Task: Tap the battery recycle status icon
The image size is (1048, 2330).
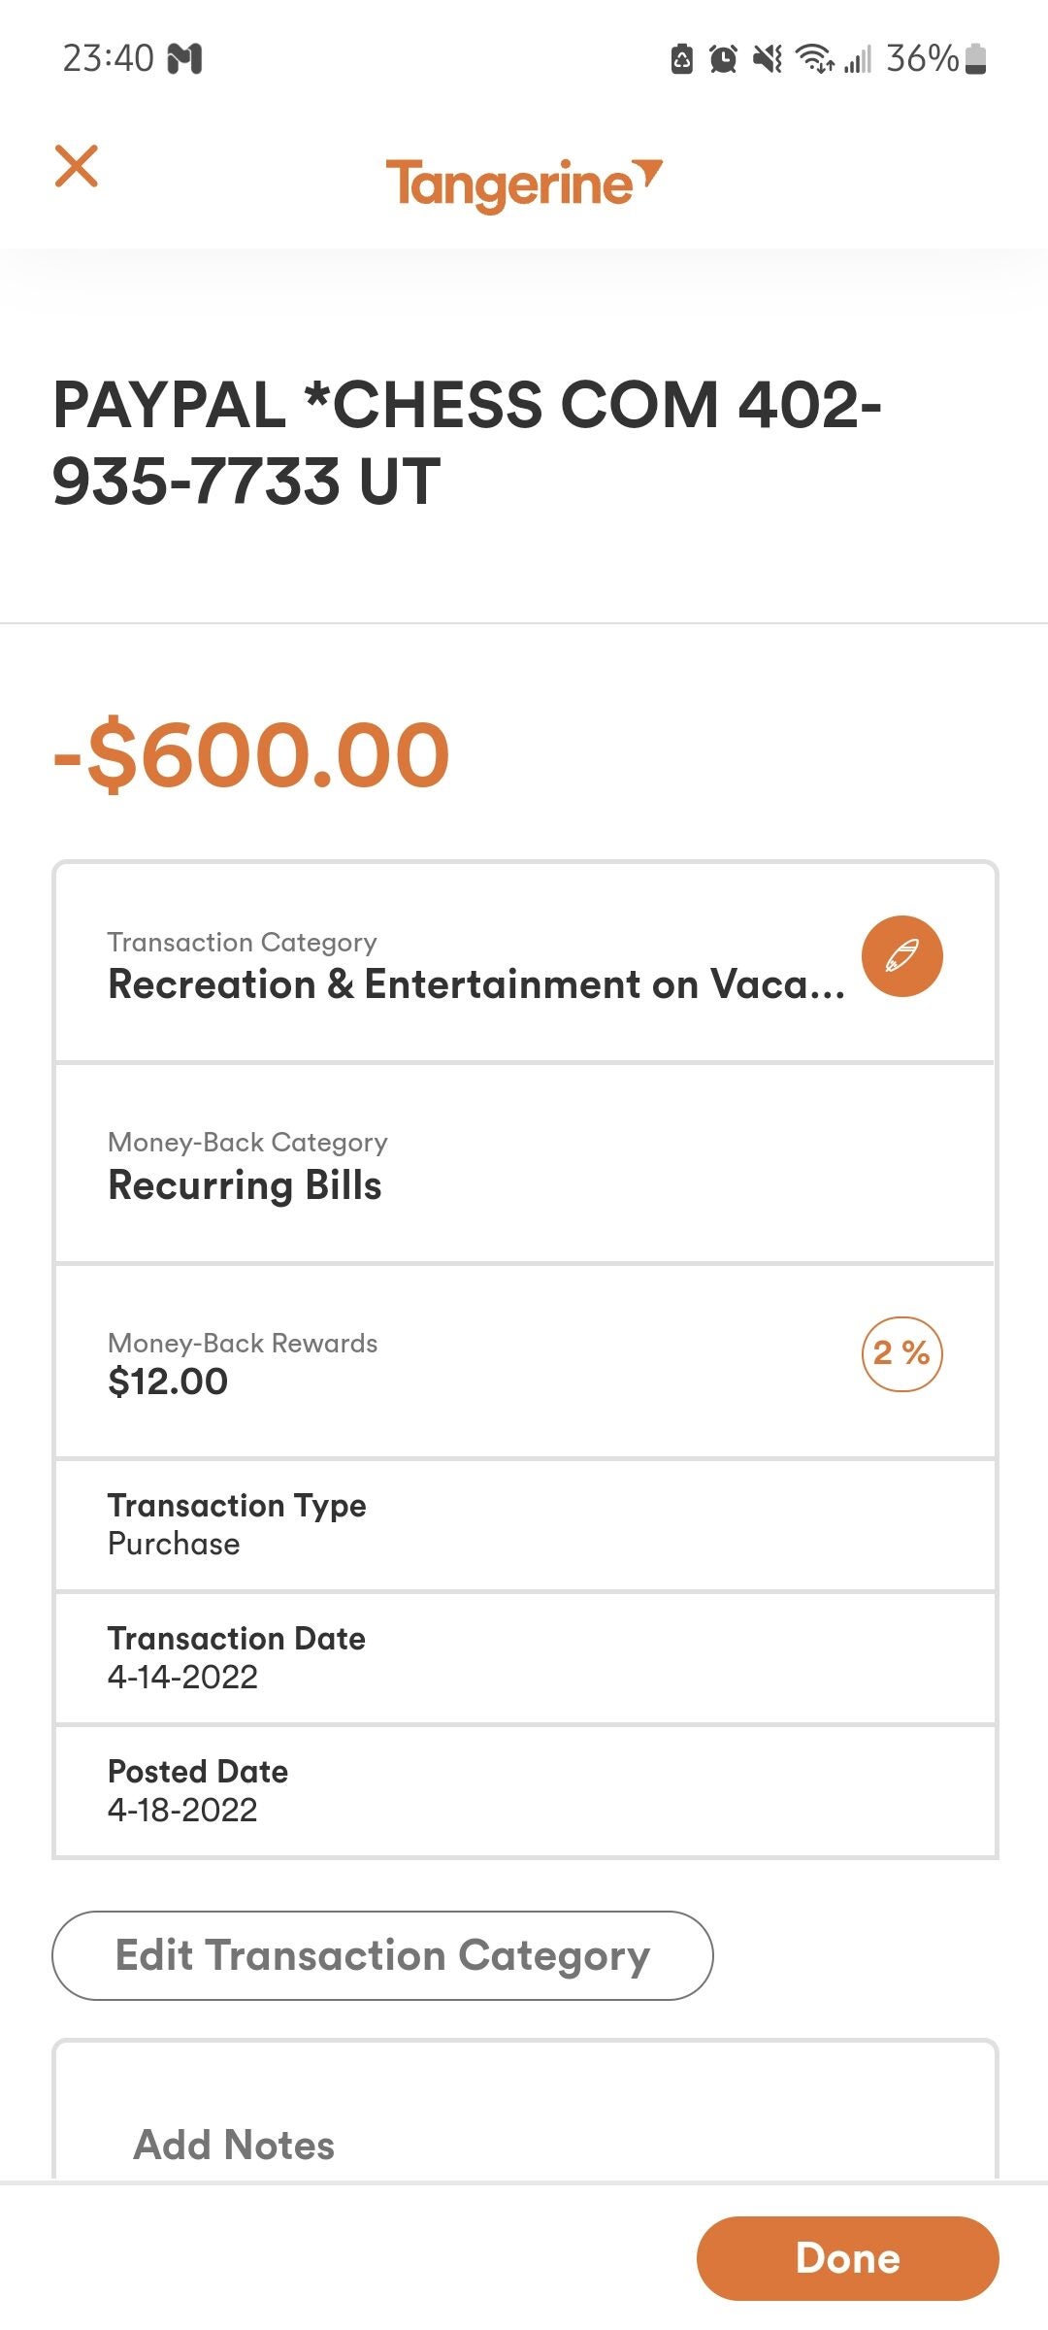Action: pos(682,59)
